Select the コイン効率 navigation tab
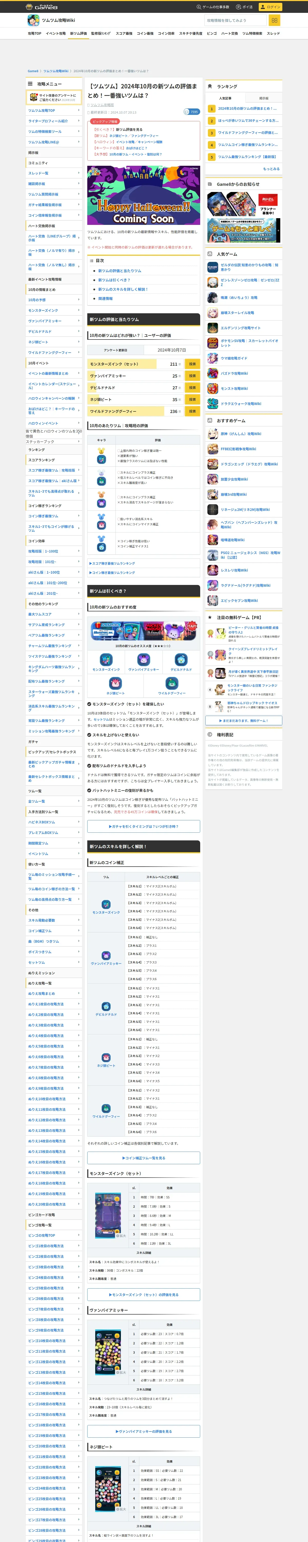This screenshot has height=1542, width=308. [166, 33]
